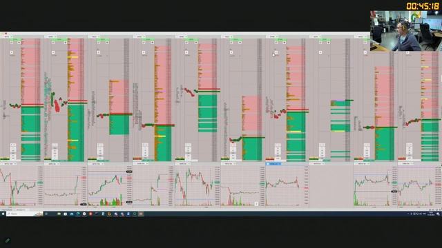Toggle left square checkbox atop second panel
The height and width of the screenshot is (248, 442).
pos(53,43)
